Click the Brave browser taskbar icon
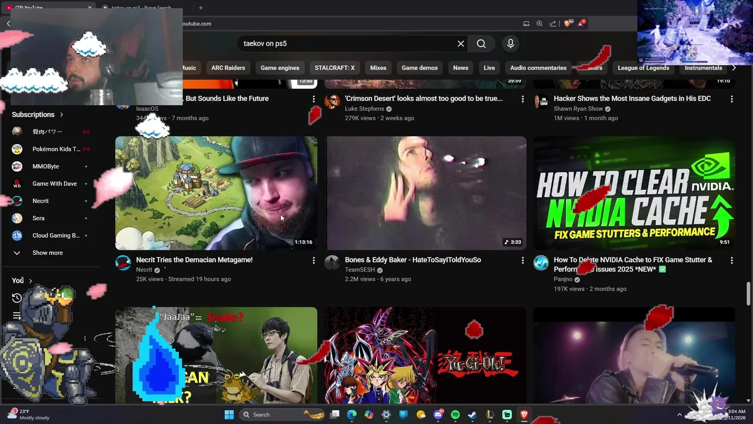The height and width of the screenshot is (424, 753). (524, 415)
